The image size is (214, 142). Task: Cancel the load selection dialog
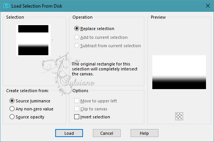(x=107, y=133)
